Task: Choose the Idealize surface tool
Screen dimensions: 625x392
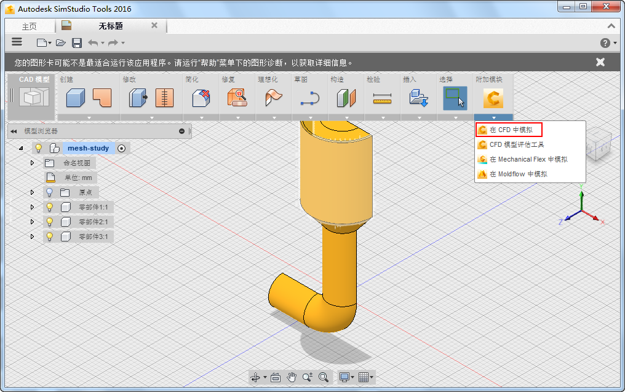Action: tap(273, 98)
